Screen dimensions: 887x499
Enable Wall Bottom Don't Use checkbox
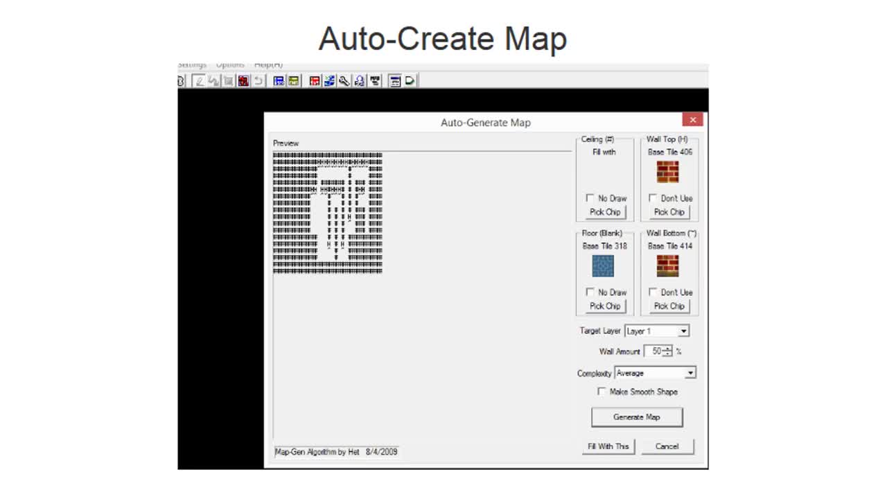pyautogui.click(x=653, y=292)
